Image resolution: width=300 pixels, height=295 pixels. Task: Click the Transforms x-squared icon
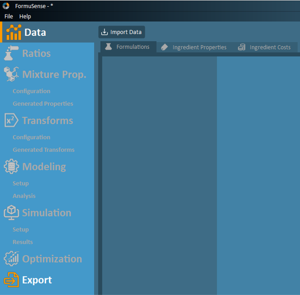click(x=11, y=120)
